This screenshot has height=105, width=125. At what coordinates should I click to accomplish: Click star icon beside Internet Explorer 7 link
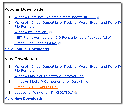pos(98,17)
